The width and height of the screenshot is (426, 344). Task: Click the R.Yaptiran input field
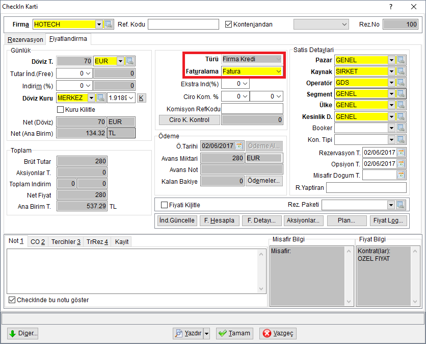366,187
